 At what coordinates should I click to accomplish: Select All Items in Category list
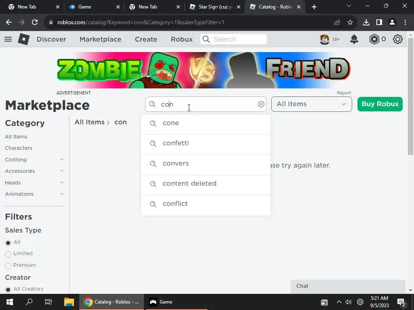16,136
